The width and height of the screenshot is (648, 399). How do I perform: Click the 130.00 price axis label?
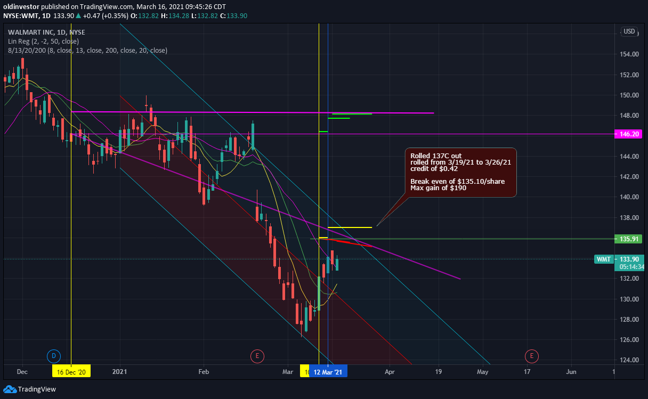click(x=629, y=299)
